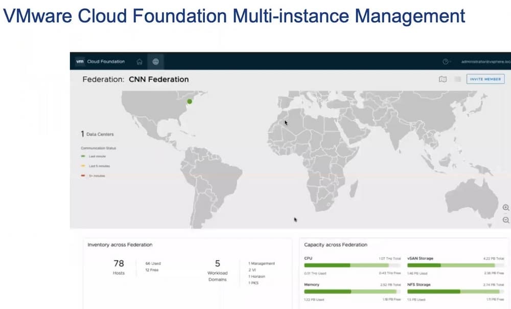Switch to map view icon
The image size is (511, 309).
pyautogui.click(x=443, y=79)
